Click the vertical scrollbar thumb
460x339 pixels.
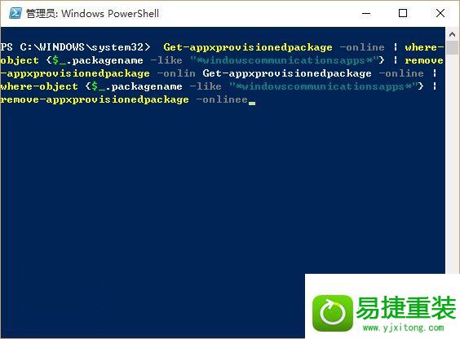point(453,48)
